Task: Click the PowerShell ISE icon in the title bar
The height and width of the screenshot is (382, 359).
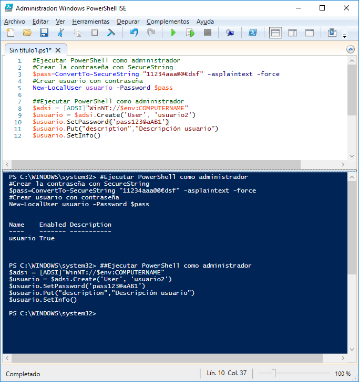Action: click(x=9, y=8)
